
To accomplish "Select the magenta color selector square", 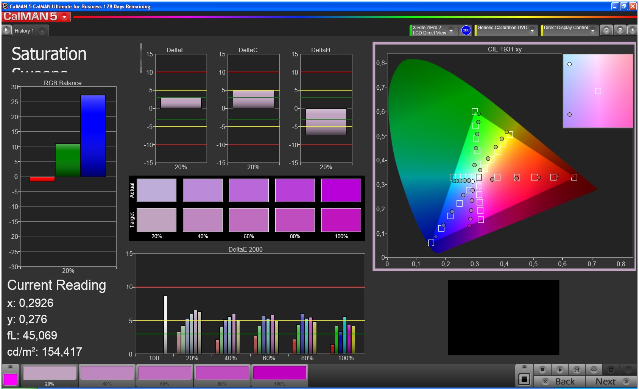I will click(x=10, y=380).
